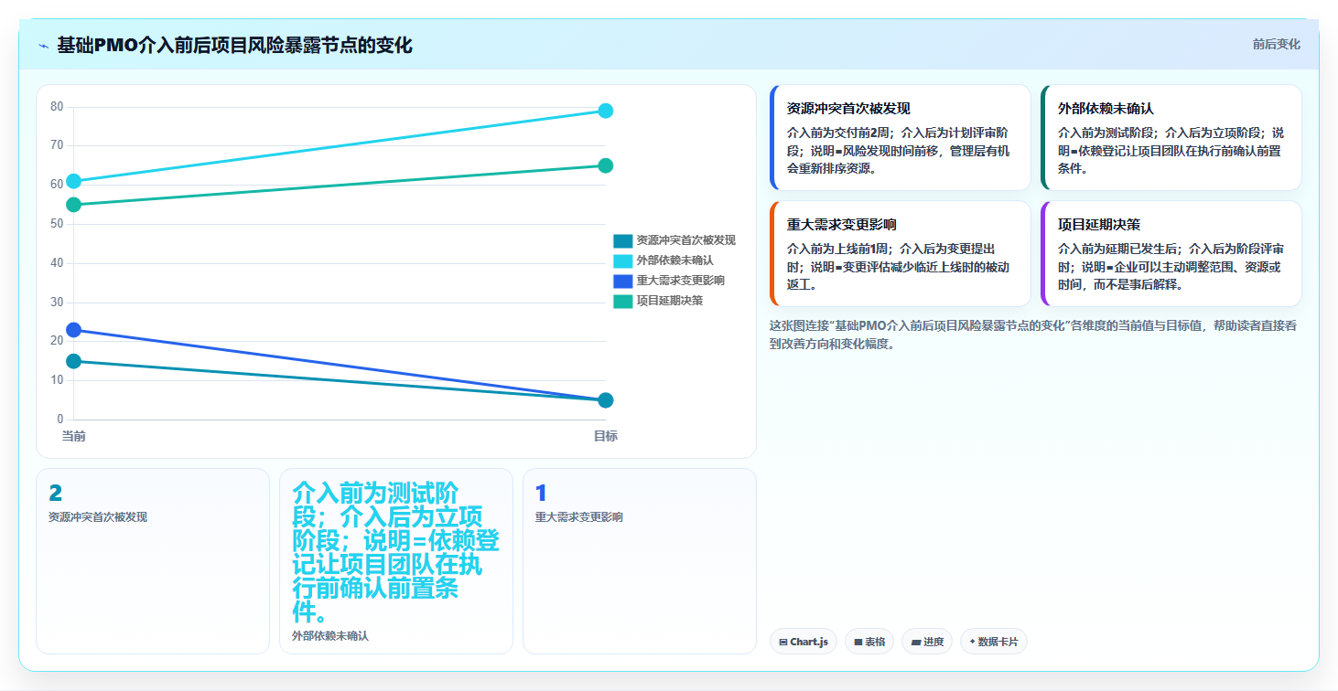Click the y-axis label 40
This screenshot has width=1338, height=691.
pyautogui.click(x=57, y=263)
